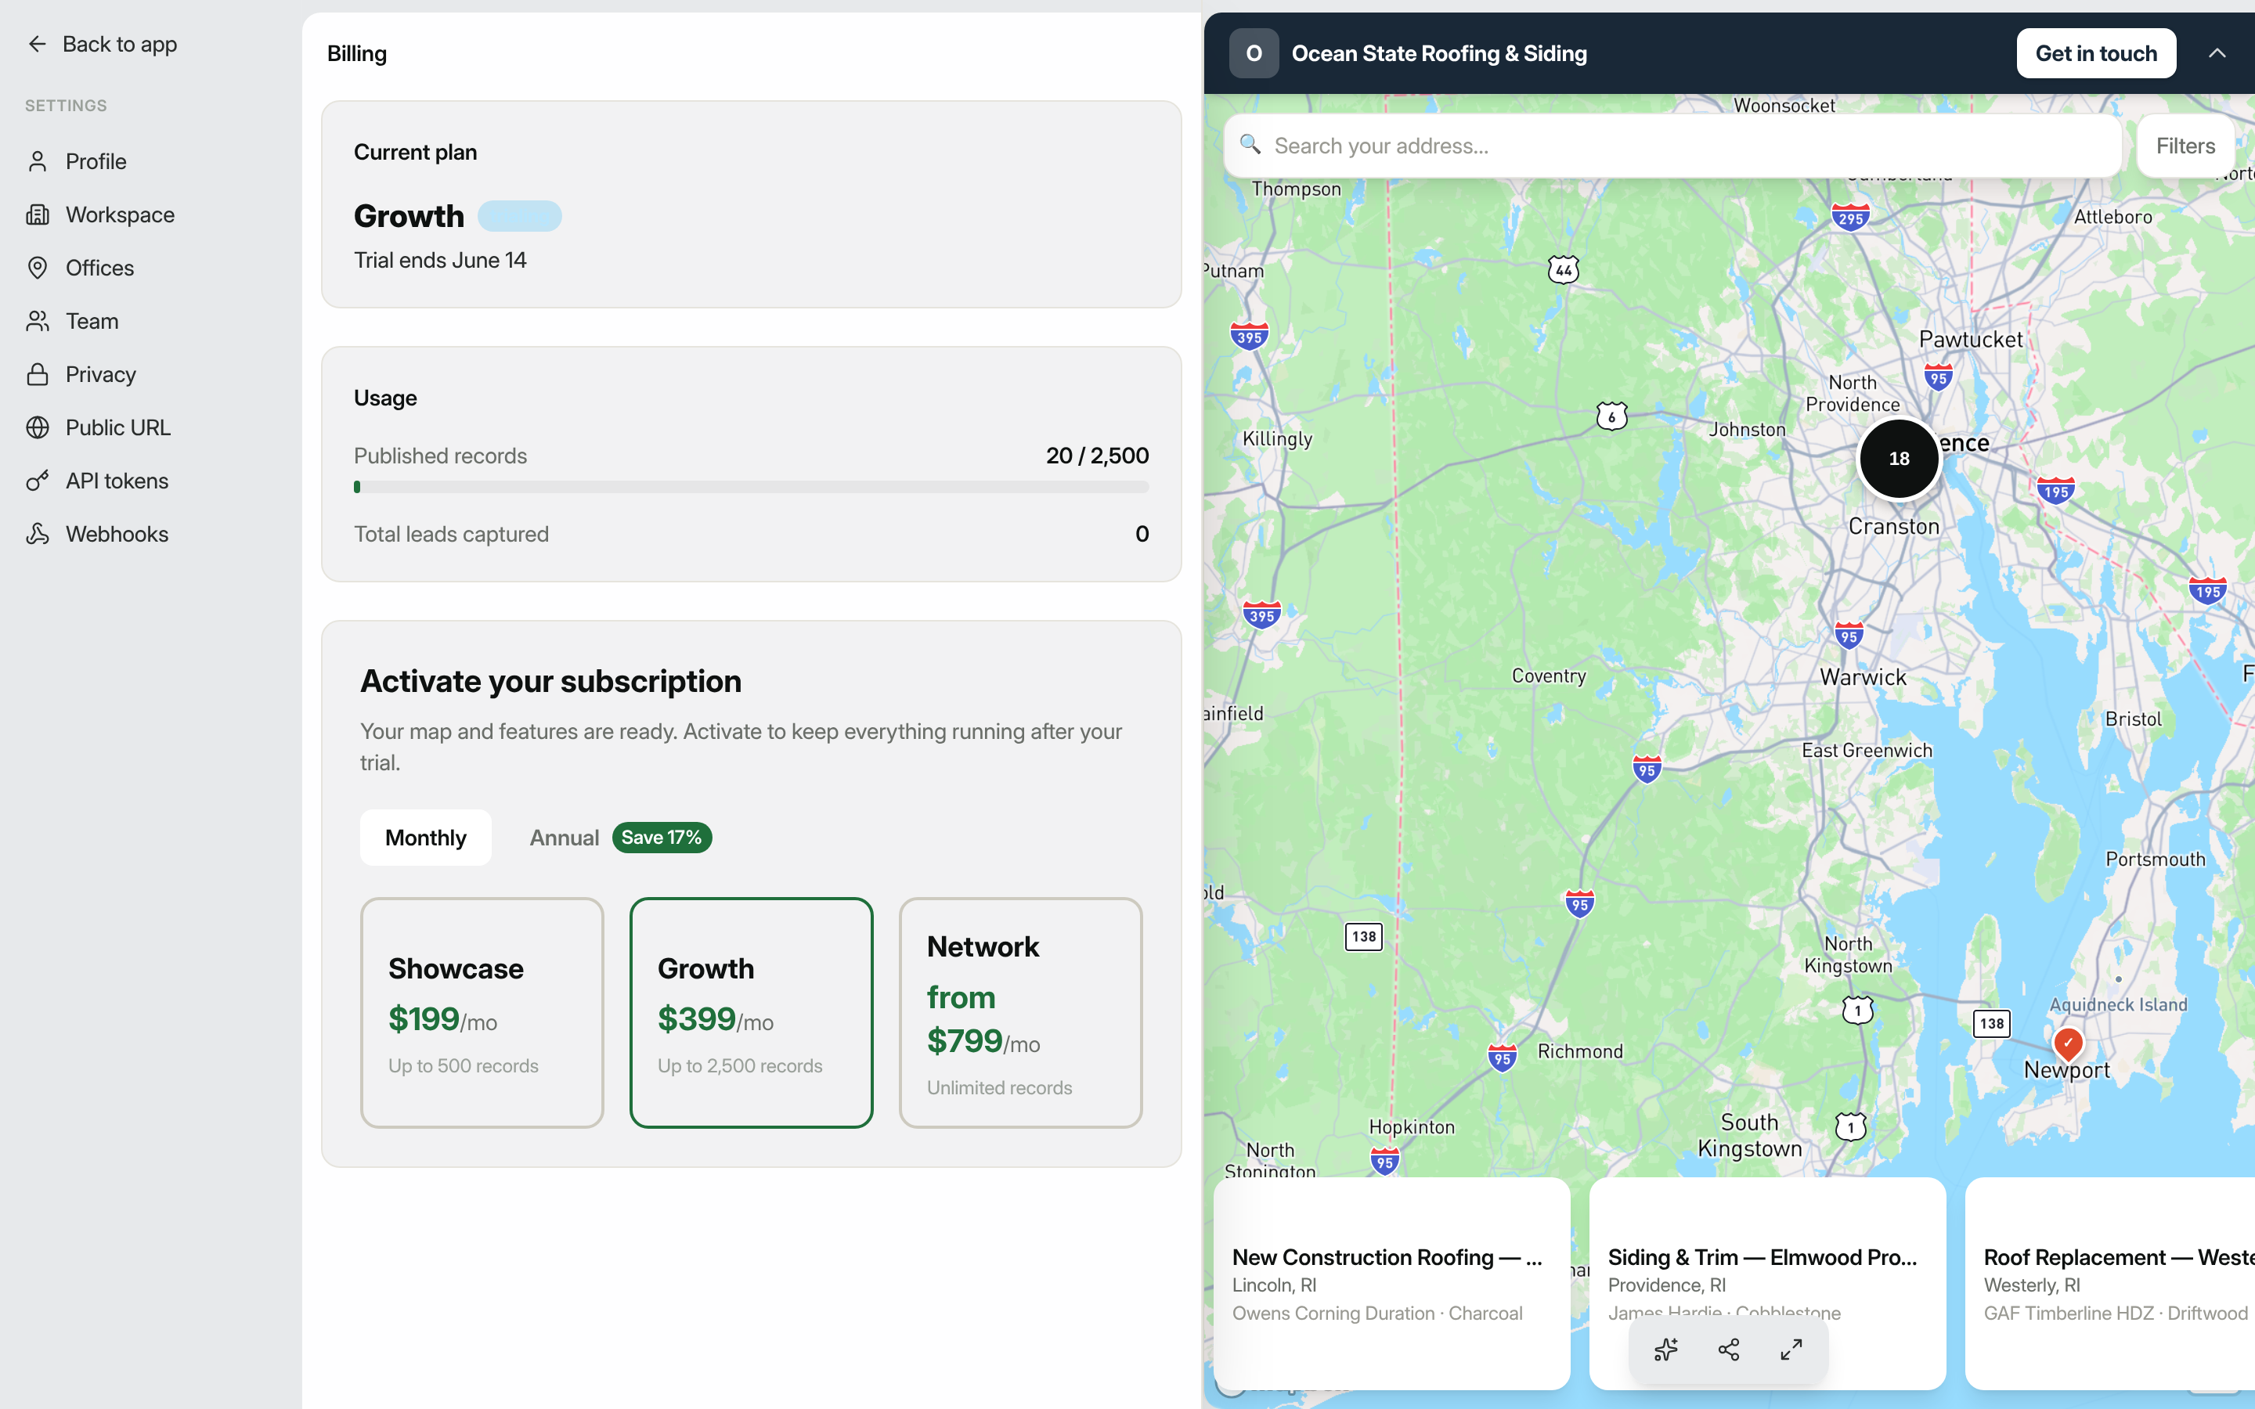2255x1409 pixels.
Task: Click the Webhooks icon
Action: (x=38, y=534)
